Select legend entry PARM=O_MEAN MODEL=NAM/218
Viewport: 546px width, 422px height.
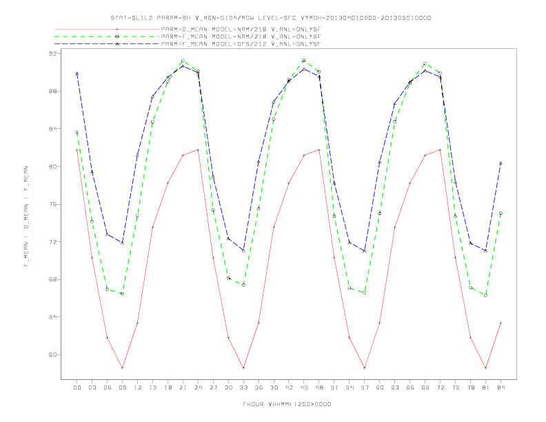(x=241, y=29)
